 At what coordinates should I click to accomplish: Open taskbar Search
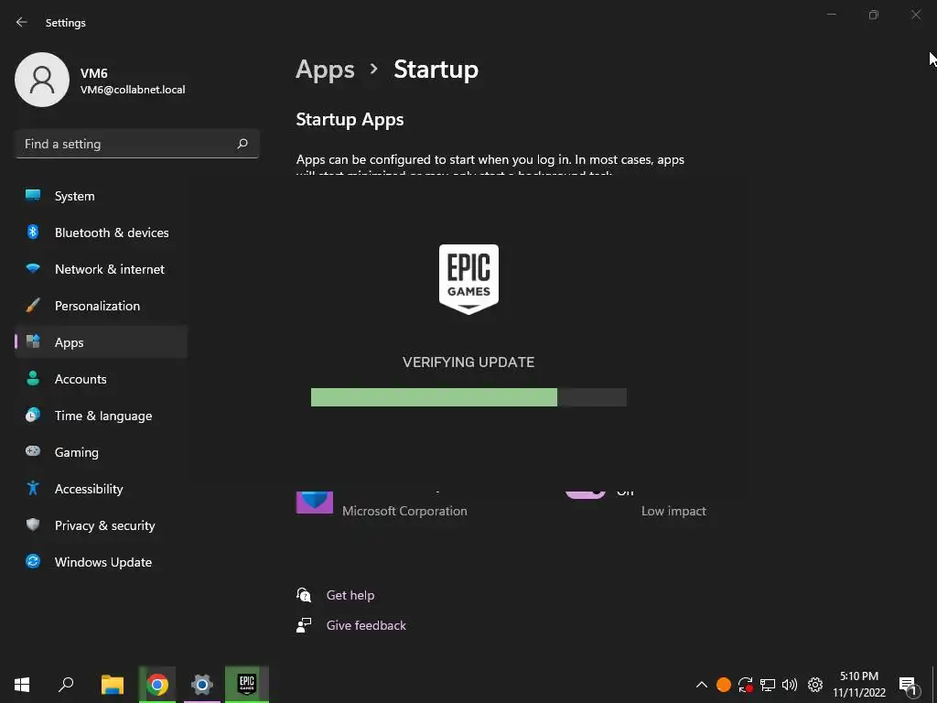[66, 685]
